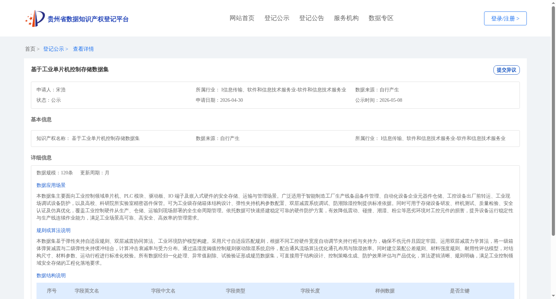Select 数据来源：自行产生 in 基本信息 box
This screenshot has height=299, width=556.
218,139
